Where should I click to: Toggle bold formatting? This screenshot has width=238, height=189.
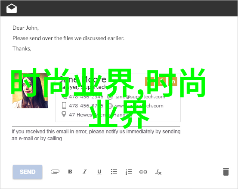click(70, 172)
